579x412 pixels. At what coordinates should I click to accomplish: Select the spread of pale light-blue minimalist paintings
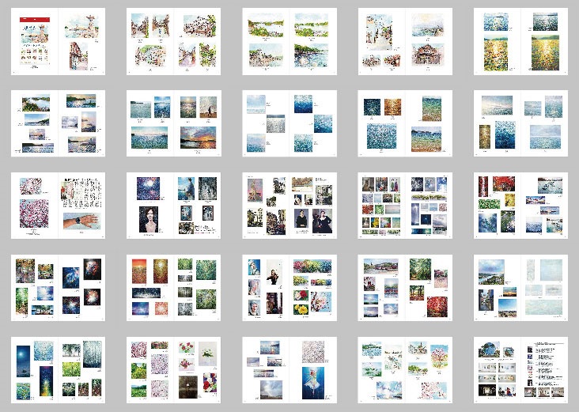click(520, 288)
